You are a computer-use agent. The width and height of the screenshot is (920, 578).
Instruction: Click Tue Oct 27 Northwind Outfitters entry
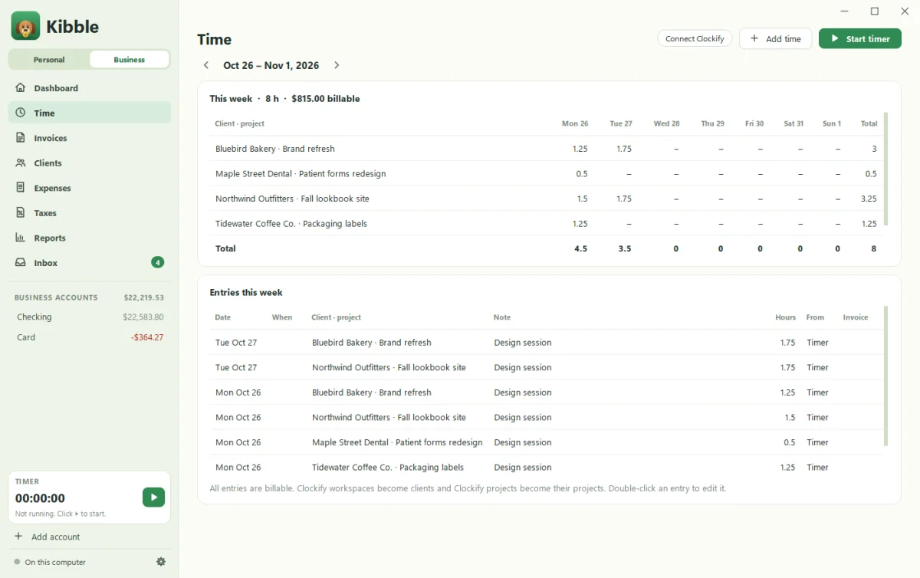point(546,367)
